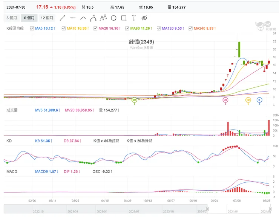Grab the left handle of range navigator
279x217 pixels.
pos(207,209)
